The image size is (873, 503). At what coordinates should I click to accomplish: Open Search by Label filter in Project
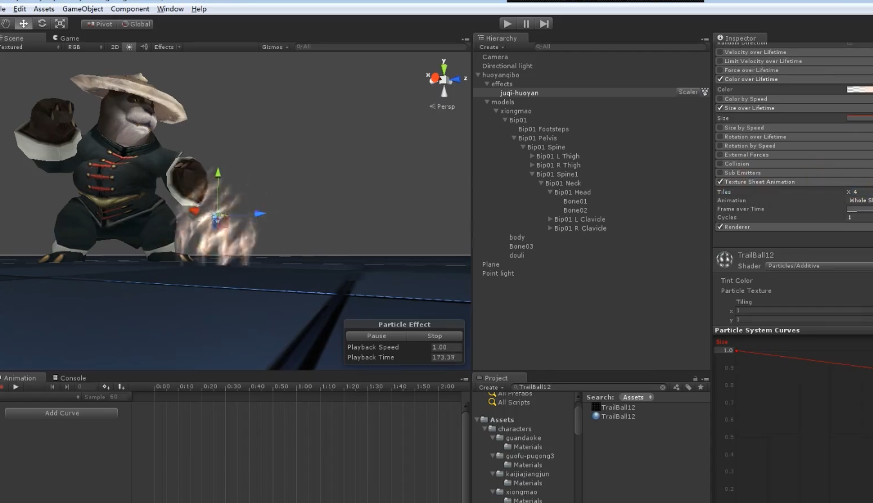[688, 388]
